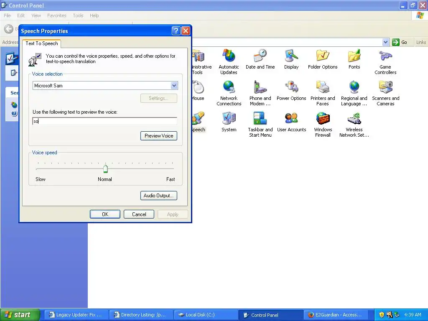Switch to Legacy Update taskbar window
Image resolution: width=428 pixels, height=321 pixels.
click(76, 315)
